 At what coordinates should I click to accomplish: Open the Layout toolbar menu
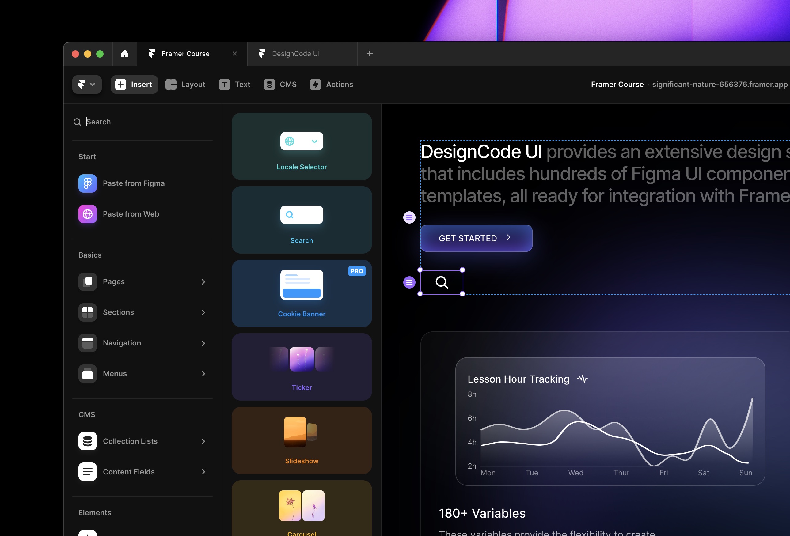tap(186, 84)
